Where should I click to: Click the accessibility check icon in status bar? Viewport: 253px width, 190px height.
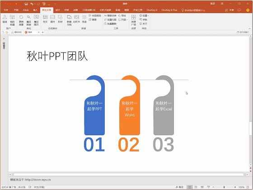pos(30,187)
